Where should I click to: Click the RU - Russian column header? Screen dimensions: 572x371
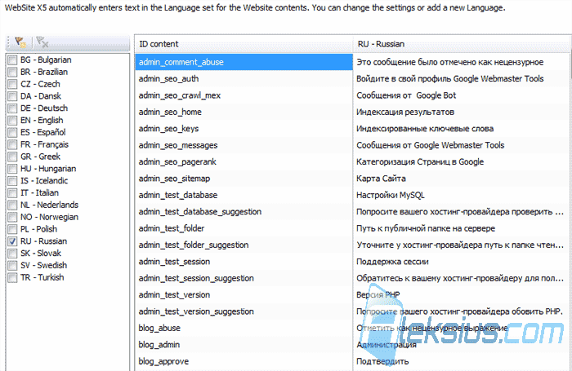pos(463,44)
